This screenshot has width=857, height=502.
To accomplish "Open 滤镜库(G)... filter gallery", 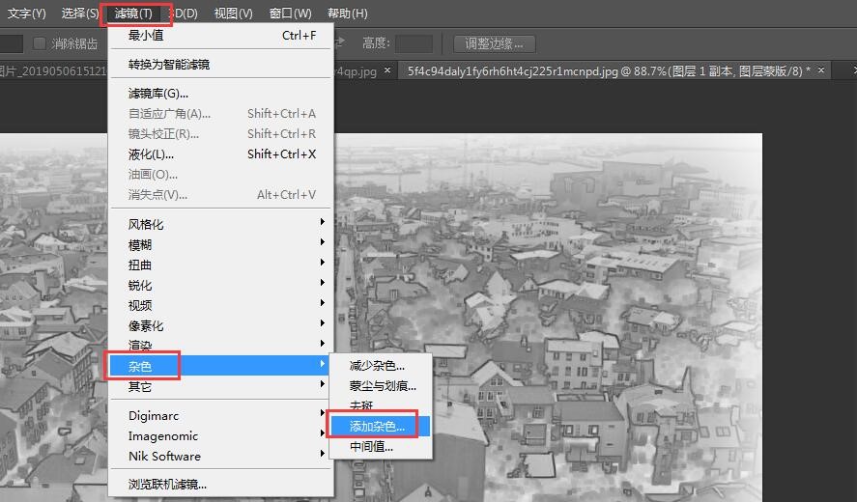I will 221,94.
